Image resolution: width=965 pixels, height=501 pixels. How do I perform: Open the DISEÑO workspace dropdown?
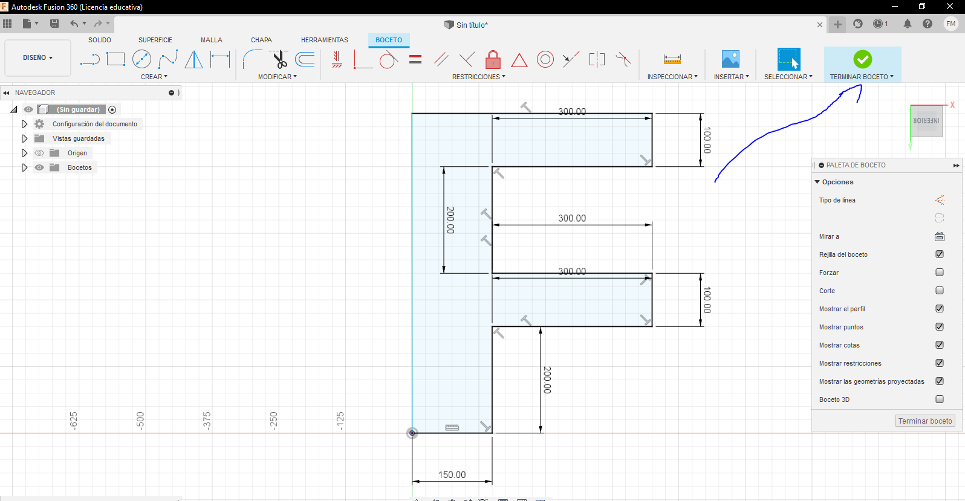point(37,58)
